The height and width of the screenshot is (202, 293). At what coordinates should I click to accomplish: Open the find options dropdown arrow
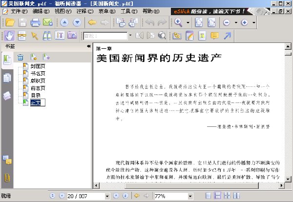(130, 35)
